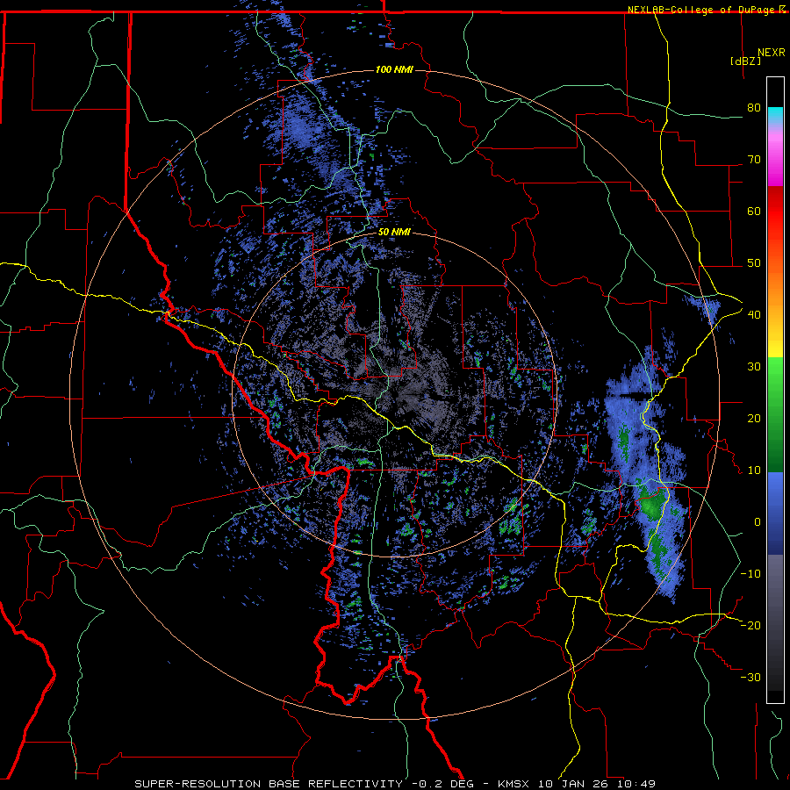The width and height of the screenshot is (790, 790).
Task: Click the 100 NMI range ring label
Action: tap(394, 69)
